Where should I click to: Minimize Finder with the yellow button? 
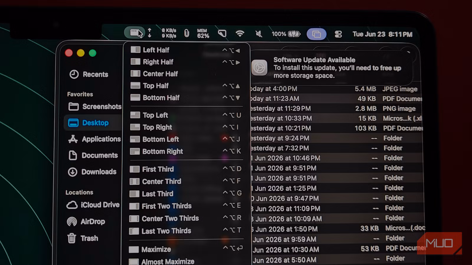[81, 53]
